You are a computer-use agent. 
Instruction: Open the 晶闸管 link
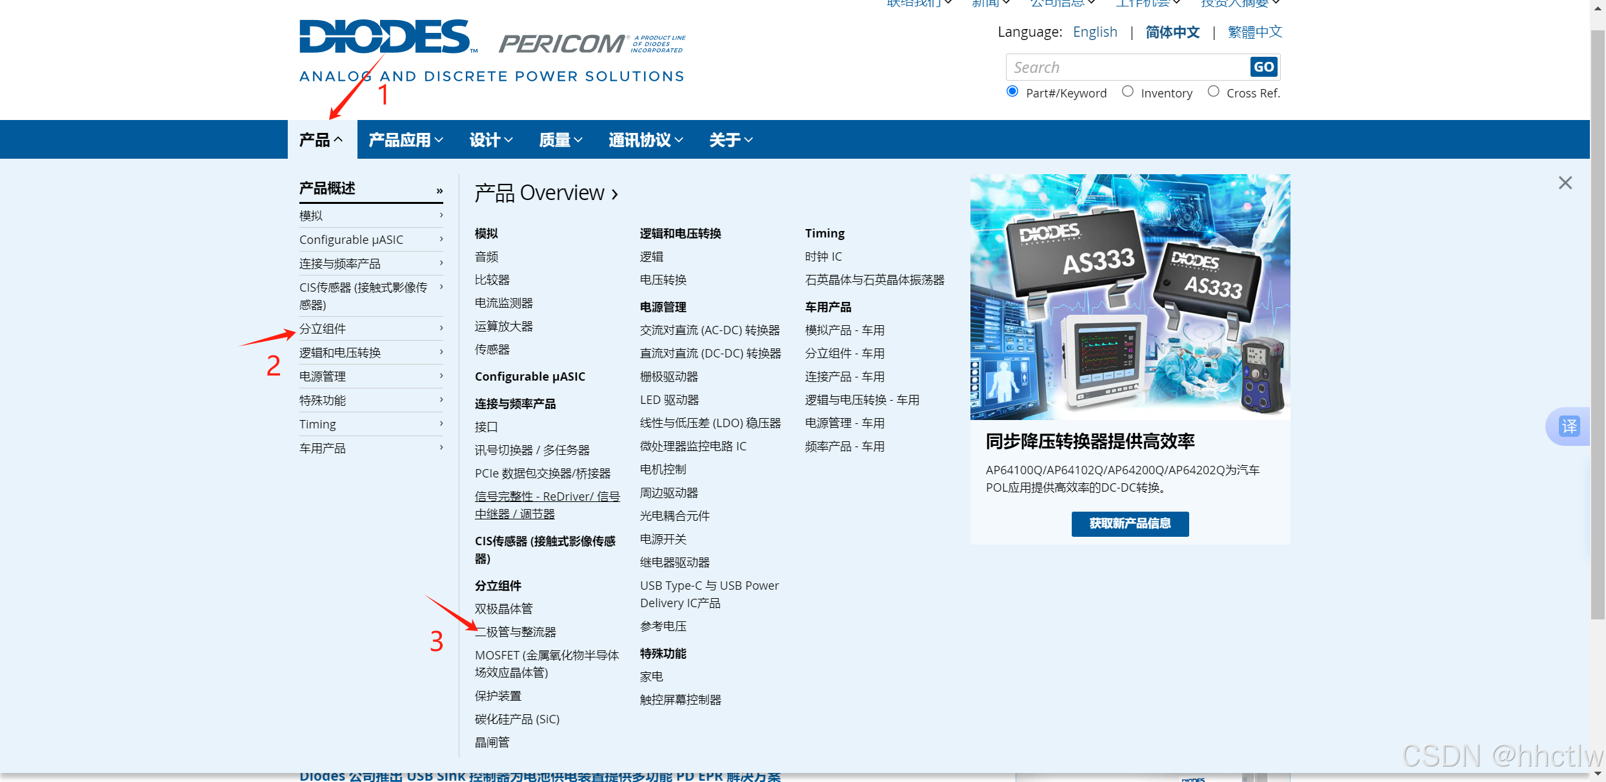(x=492, y=743)
